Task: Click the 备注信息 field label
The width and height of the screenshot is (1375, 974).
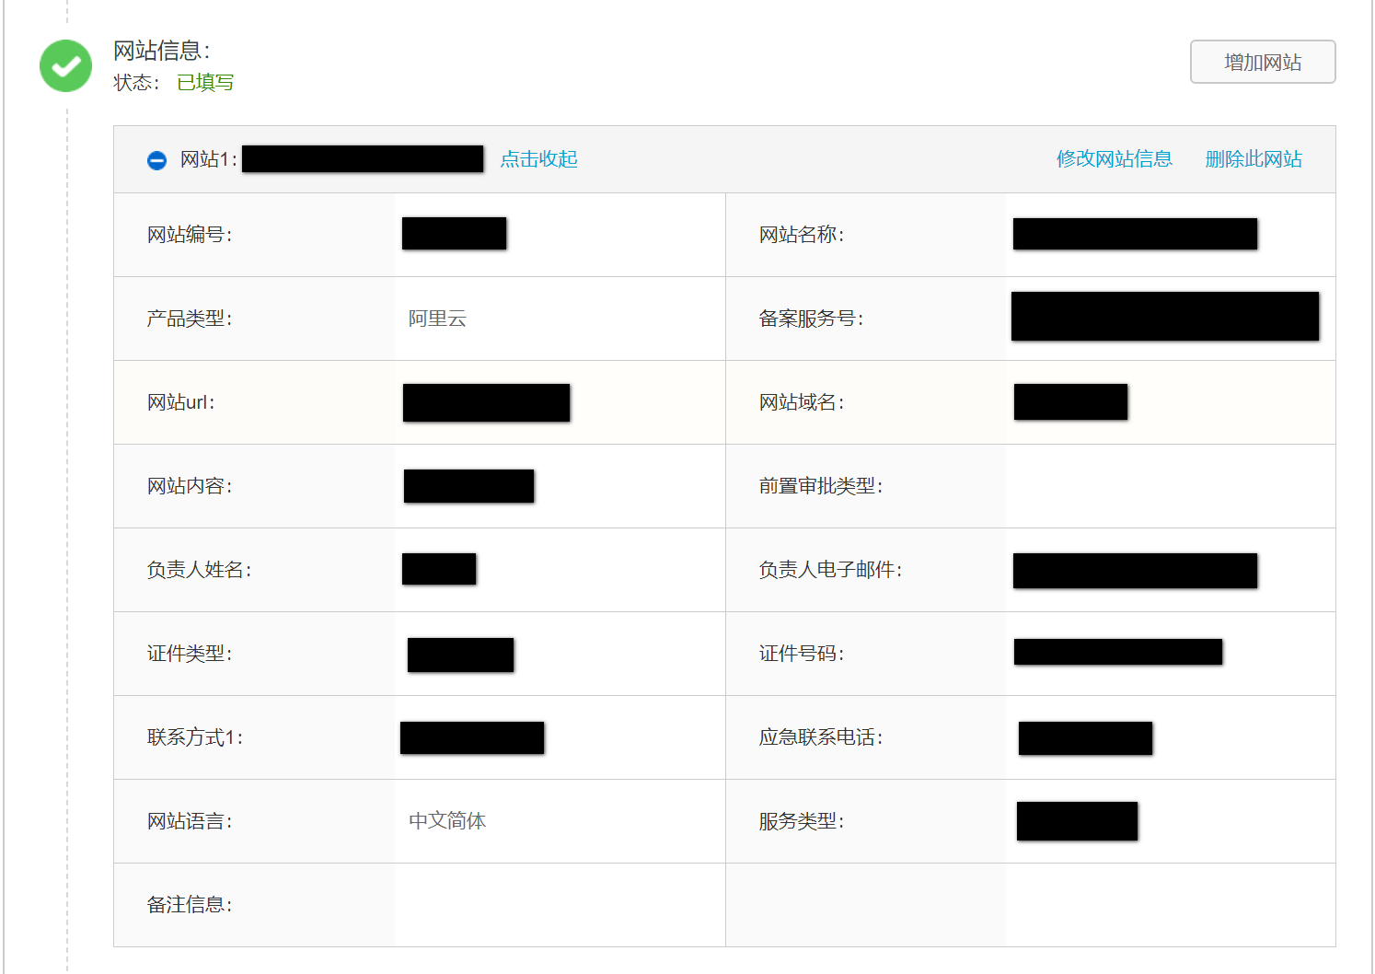Action: (x=190, y=905)
